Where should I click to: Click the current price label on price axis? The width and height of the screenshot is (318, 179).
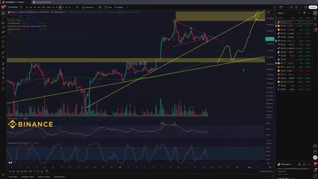[x=270, y=39]
